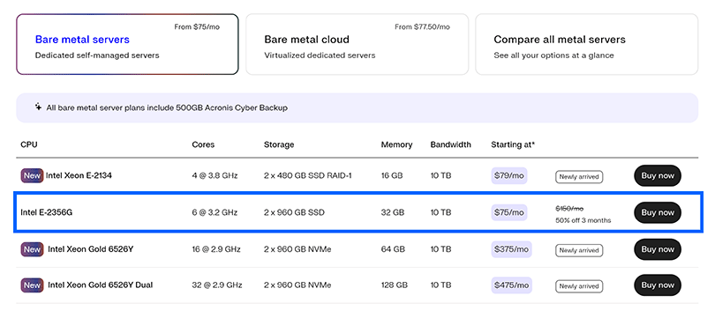Click the Storage column header
The width and height of the screenshot is (715, 318).
point(279,144)
